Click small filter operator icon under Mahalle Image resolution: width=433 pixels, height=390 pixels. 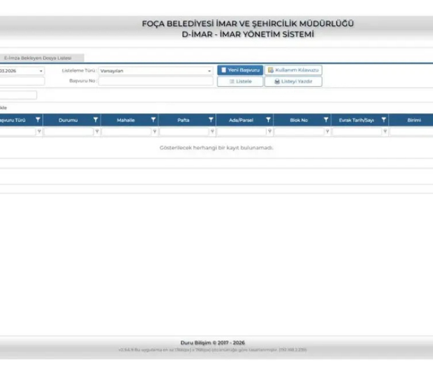click(155, 132)
